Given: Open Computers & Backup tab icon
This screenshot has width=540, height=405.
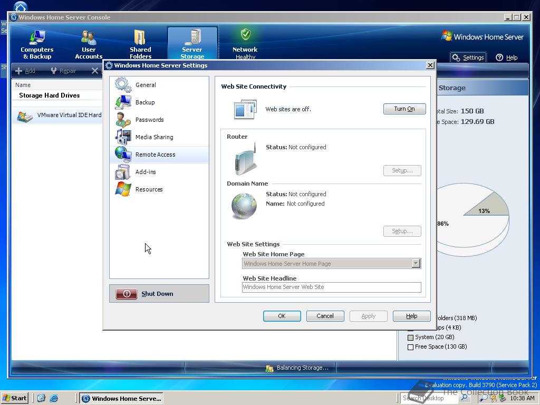Looking at the screenshot, I should pos(37,37).
